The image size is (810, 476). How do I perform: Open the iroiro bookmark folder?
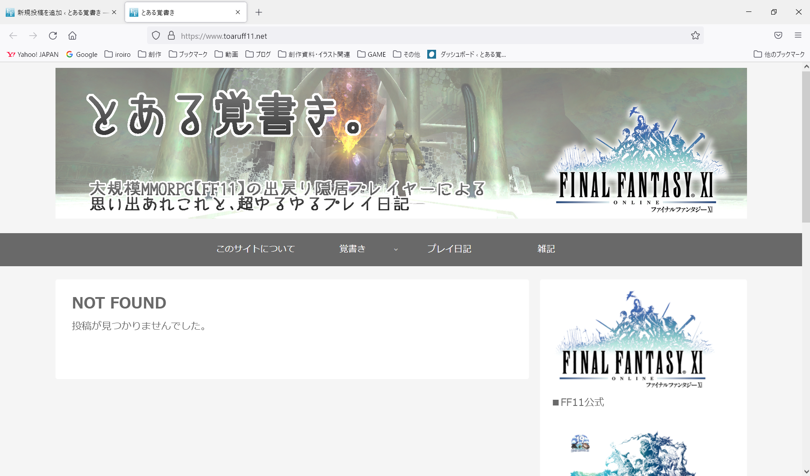pos(118,54)
